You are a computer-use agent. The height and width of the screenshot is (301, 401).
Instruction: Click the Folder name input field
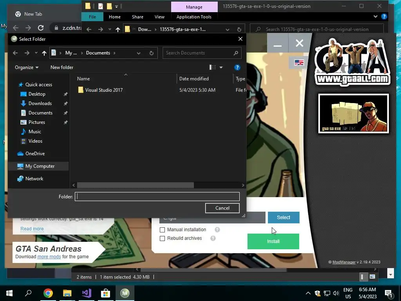[157, 197]
